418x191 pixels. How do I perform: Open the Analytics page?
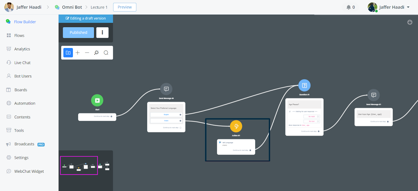click(x=22, y=49)
